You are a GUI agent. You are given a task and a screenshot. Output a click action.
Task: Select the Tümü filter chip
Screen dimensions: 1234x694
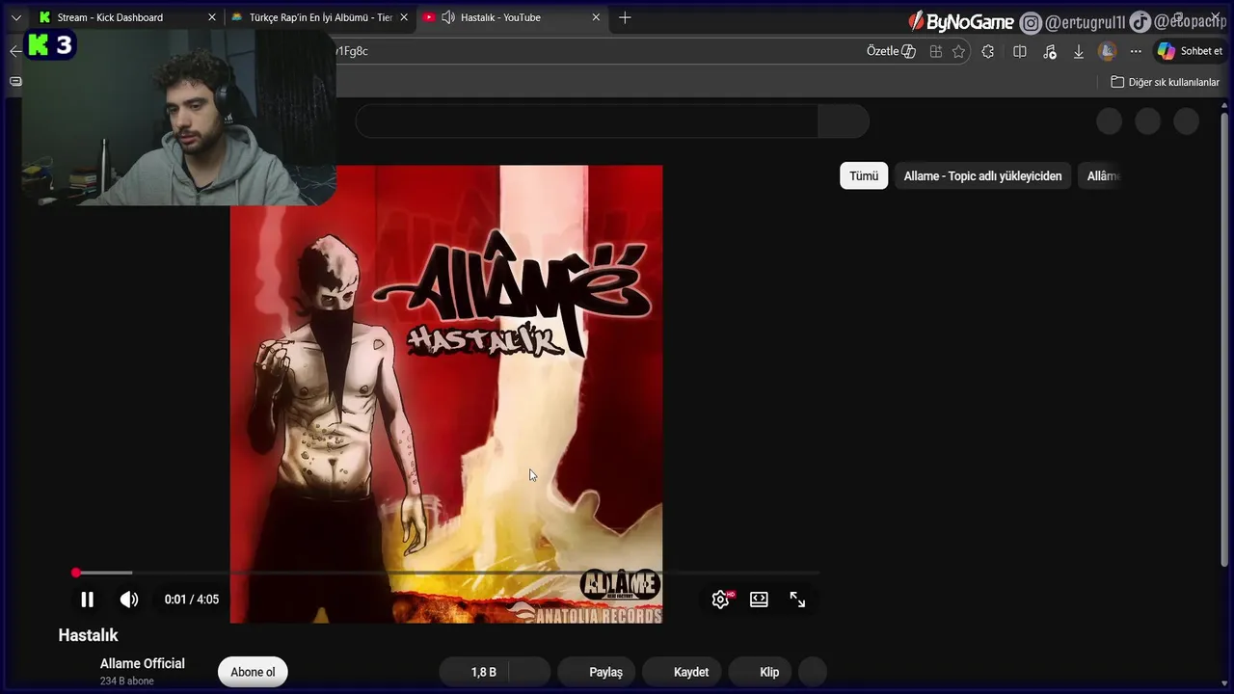864,175
